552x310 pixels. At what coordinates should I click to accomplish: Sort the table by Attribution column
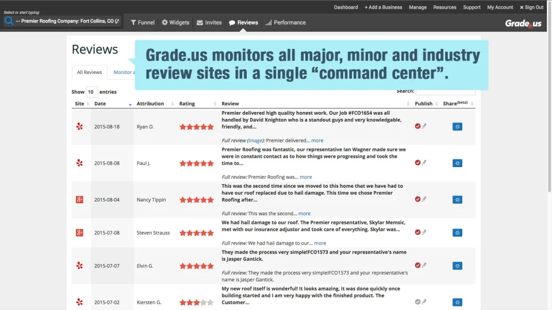(155, 104)
